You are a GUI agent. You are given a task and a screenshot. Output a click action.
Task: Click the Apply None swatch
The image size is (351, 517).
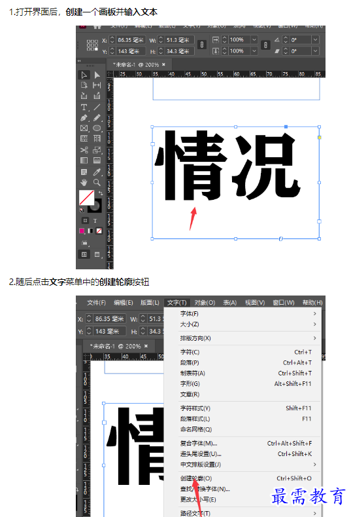pos(99,231)
